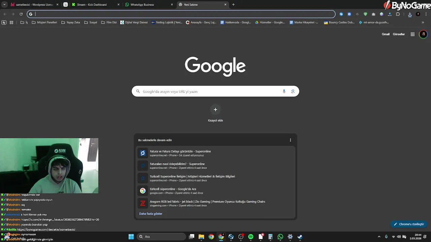Open the 'Müşteri Panelleri' bookmarks folder
The image size is (431, 242).
(x=44, y=23)
